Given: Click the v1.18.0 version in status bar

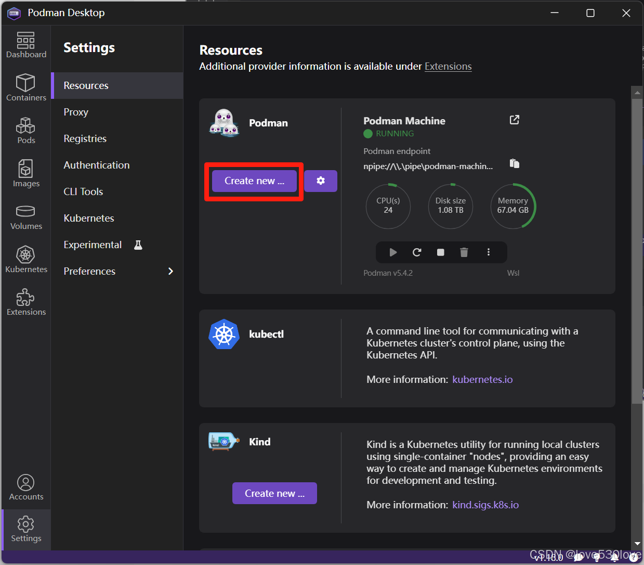Looking at the screenshot, I should (549, 558).
